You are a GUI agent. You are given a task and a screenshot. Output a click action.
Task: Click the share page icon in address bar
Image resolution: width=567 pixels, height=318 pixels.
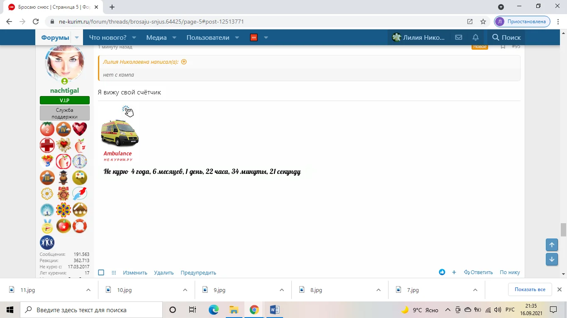coord(470,22)
